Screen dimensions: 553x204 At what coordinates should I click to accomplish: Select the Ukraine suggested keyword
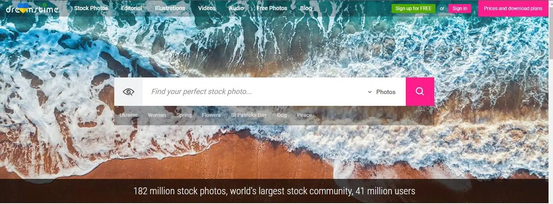pyautogui.click(x=128, y=115)
